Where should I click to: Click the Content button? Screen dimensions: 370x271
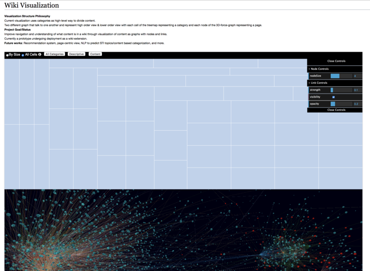click(95, 54)
